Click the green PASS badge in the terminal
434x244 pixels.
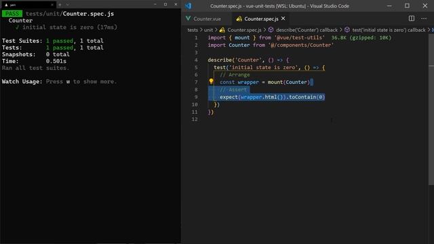(12, 14)
